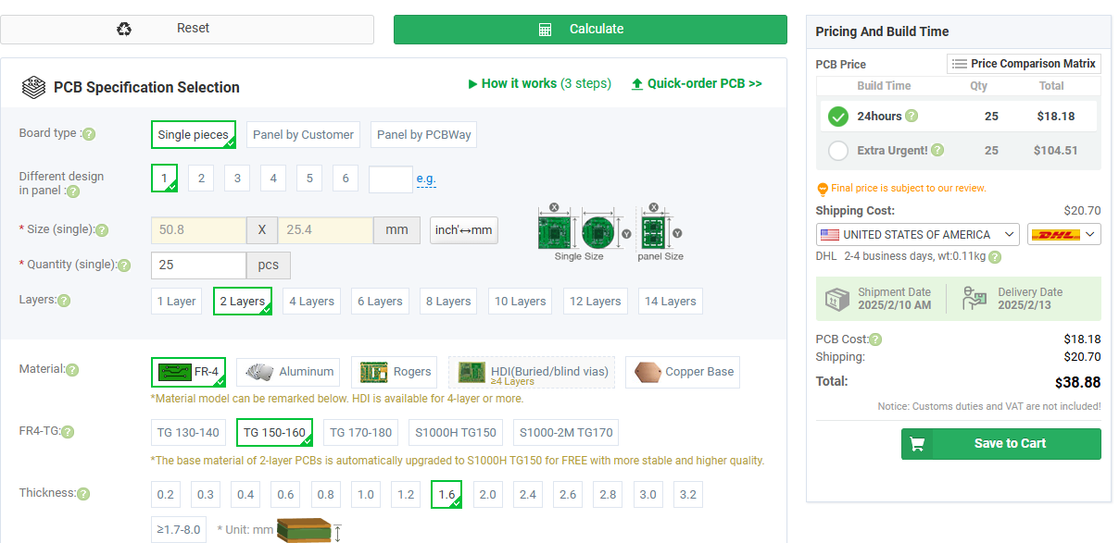Select Aluminum as the material
The width and height of the screenshot is (1119, 543).
(x=288, y=372)
